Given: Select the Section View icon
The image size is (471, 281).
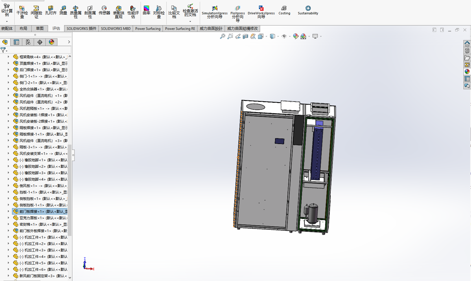Looking at the screenshot, I should [x=245, y=36].
